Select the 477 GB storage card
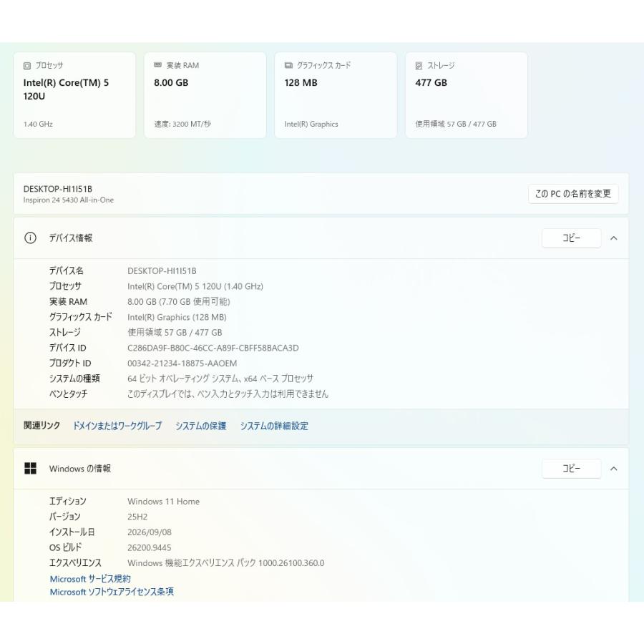644x644 pixels. 466,95
